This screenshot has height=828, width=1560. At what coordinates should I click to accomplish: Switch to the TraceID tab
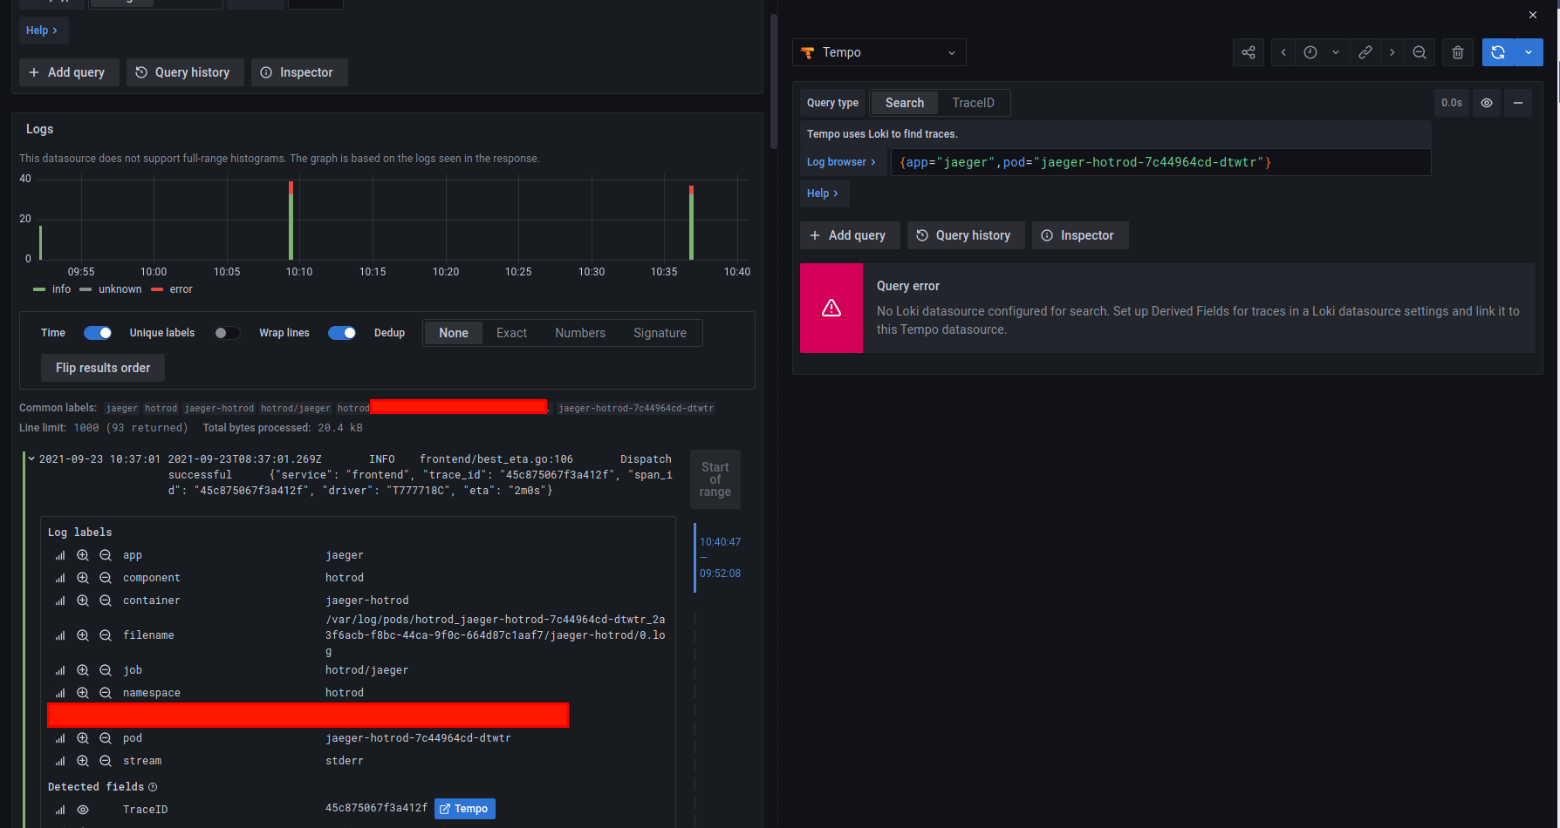pos(973,102)
